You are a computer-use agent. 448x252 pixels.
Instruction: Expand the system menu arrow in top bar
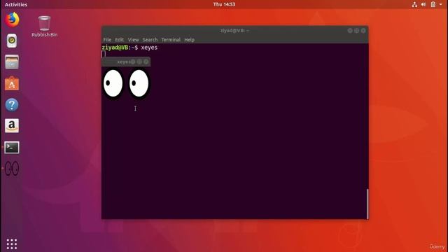(441, 4)
